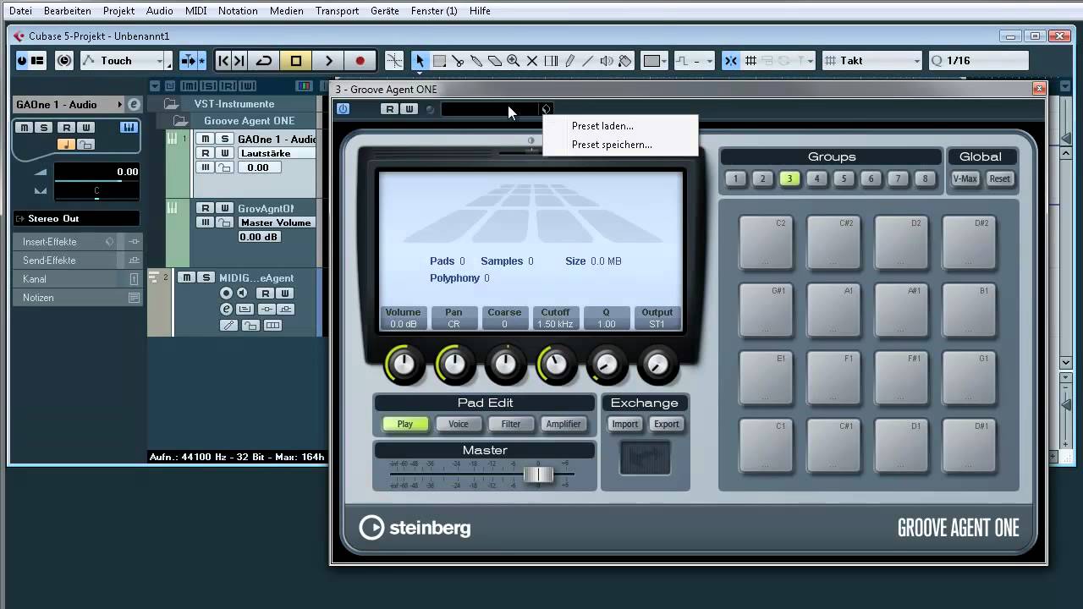
Task: Trigger the A1 drum pad
Action: (x=833, y=310)
